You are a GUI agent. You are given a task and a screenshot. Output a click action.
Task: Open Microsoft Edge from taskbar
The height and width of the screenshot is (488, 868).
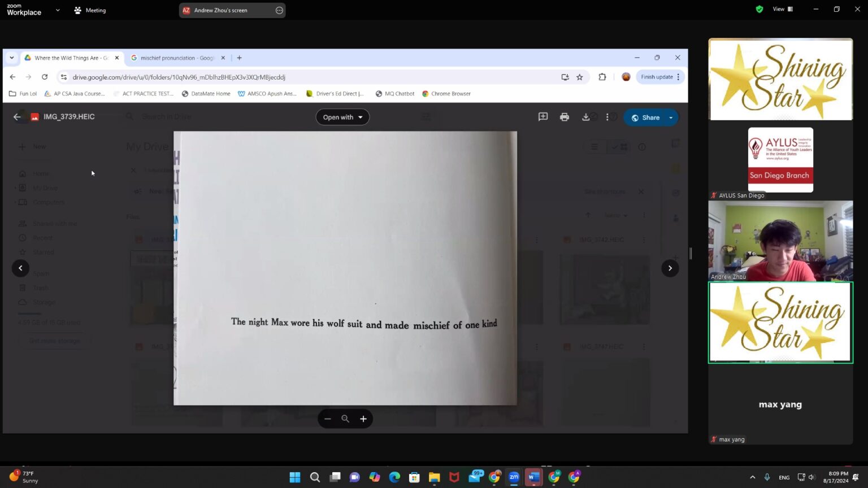[x=394, y=477]
